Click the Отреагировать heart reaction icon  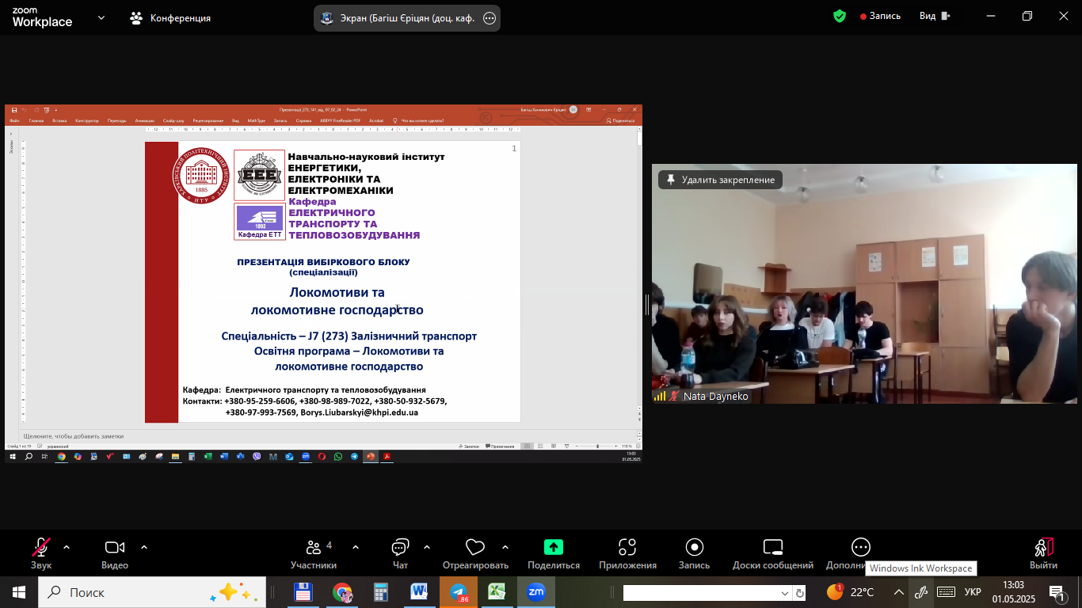point(475,547)
